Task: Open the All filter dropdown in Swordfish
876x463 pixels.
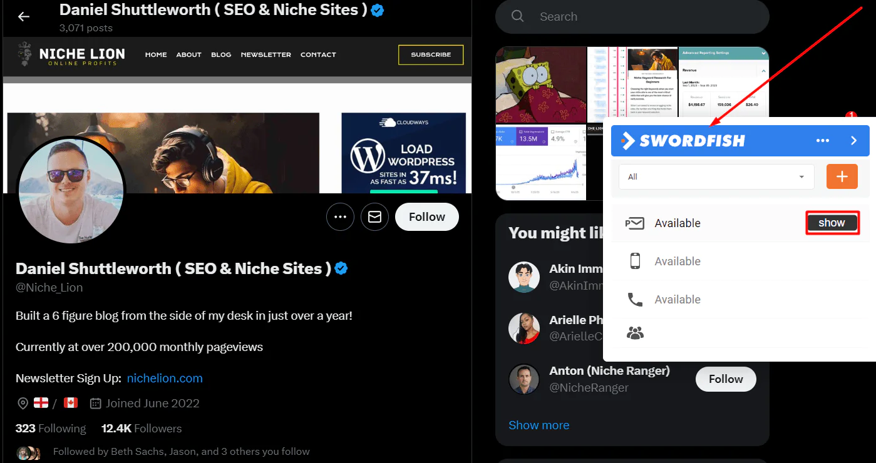Action: coord(716,177)
